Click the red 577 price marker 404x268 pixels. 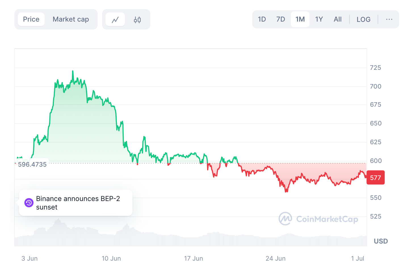point(375,177)
